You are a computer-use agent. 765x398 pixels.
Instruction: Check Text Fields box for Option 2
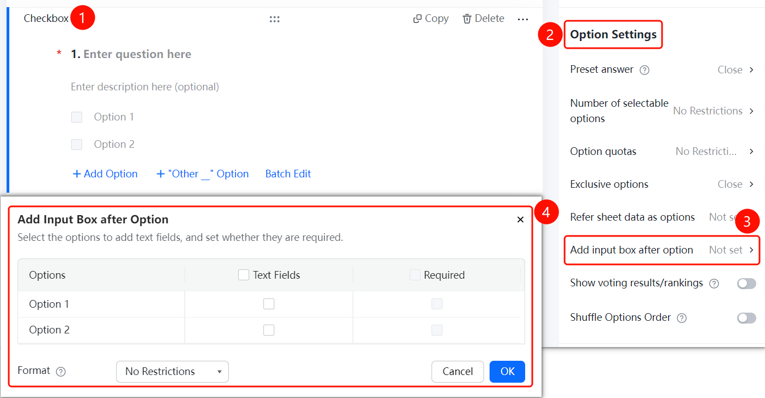point(269,330)
